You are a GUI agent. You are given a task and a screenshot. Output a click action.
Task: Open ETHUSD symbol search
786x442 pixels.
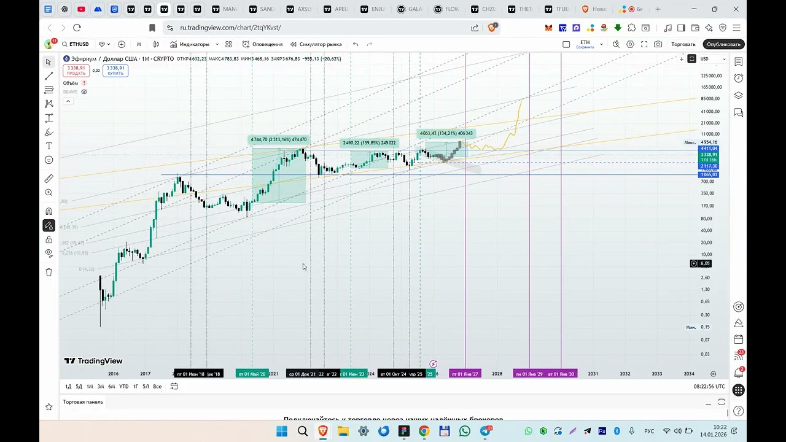tap(75, 44)
